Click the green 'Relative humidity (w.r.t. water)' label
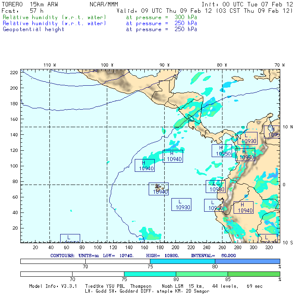295x295 pixels. click(x=54, y=17)
